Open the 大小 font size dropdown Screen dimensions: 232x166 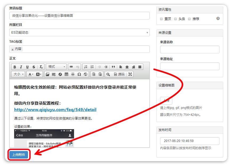18,74
